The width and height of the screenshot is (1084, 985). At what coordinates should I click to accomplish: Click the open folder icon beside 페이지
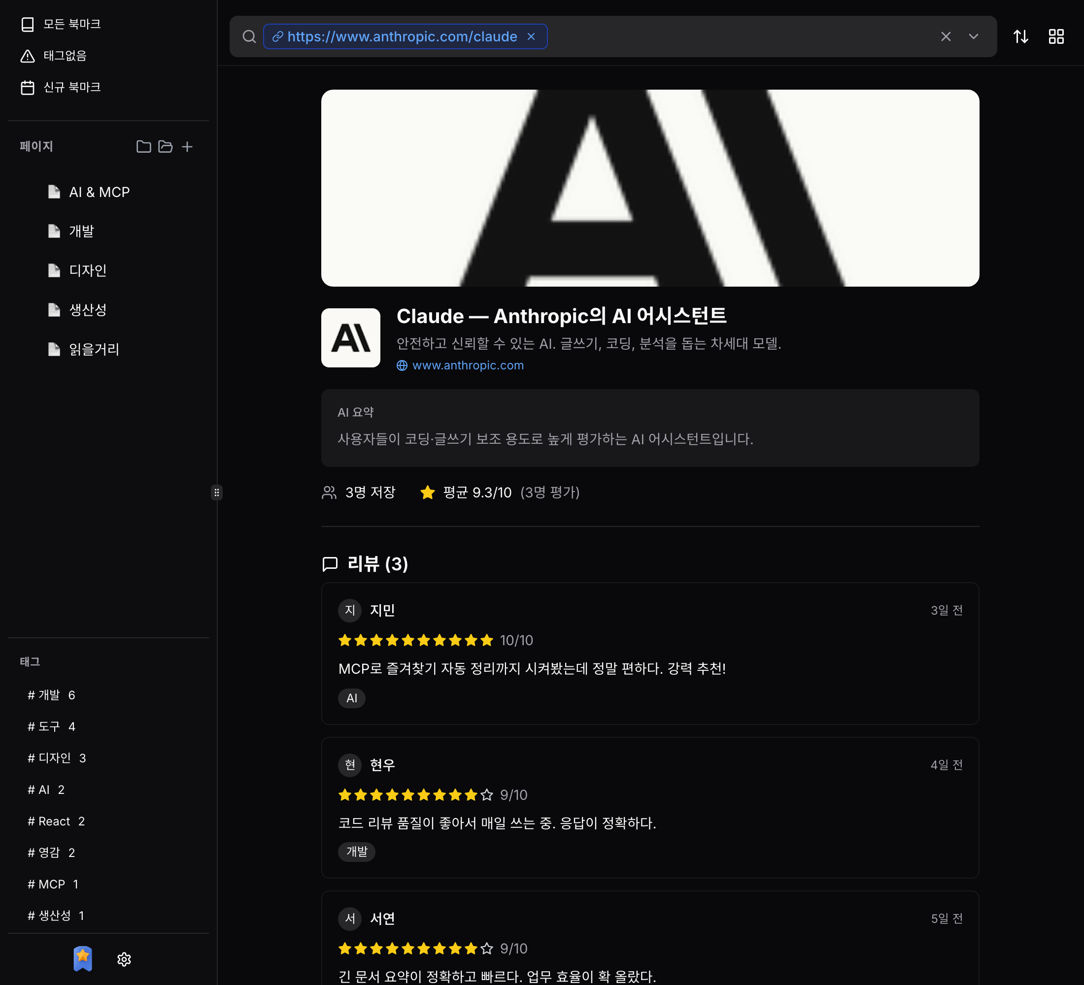click(166, 146)
